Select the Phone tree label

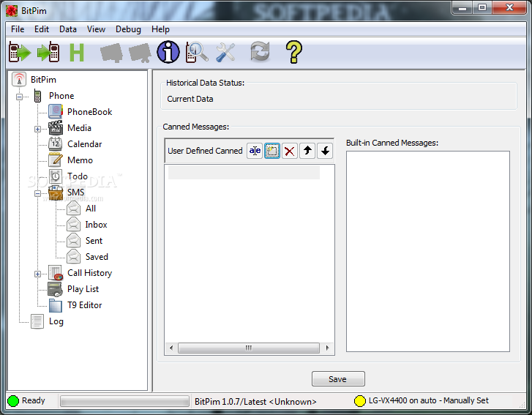click(61, 96)
